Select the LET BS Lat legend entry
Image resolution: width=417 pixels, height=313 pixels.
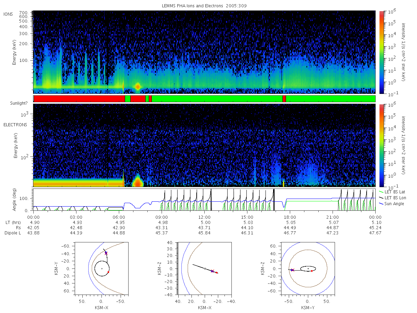(x=393, y=192)
